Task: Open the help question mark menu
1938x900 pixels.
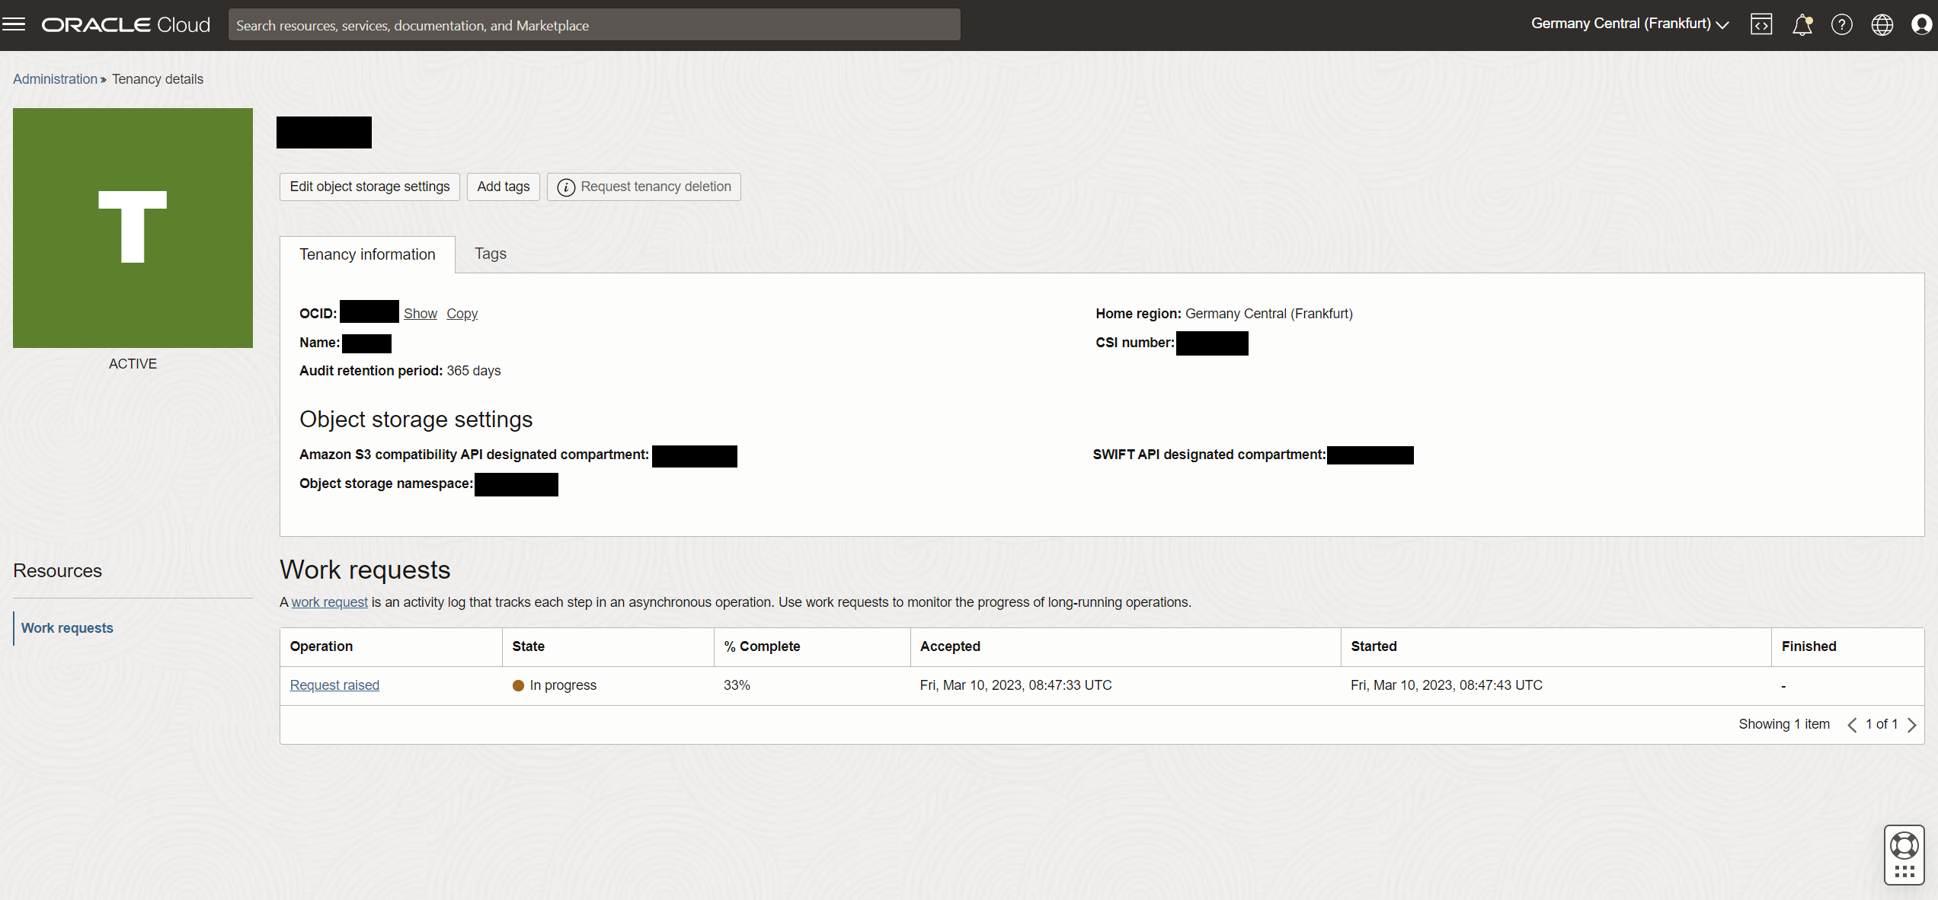Action: [x=1842, y=24]
